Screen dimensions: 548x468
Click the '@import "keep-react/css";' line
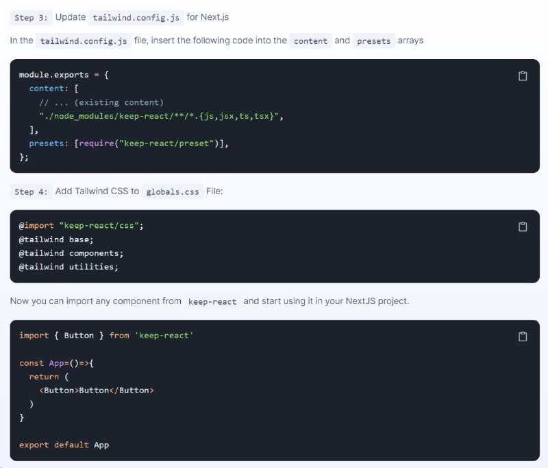[81, 226]
